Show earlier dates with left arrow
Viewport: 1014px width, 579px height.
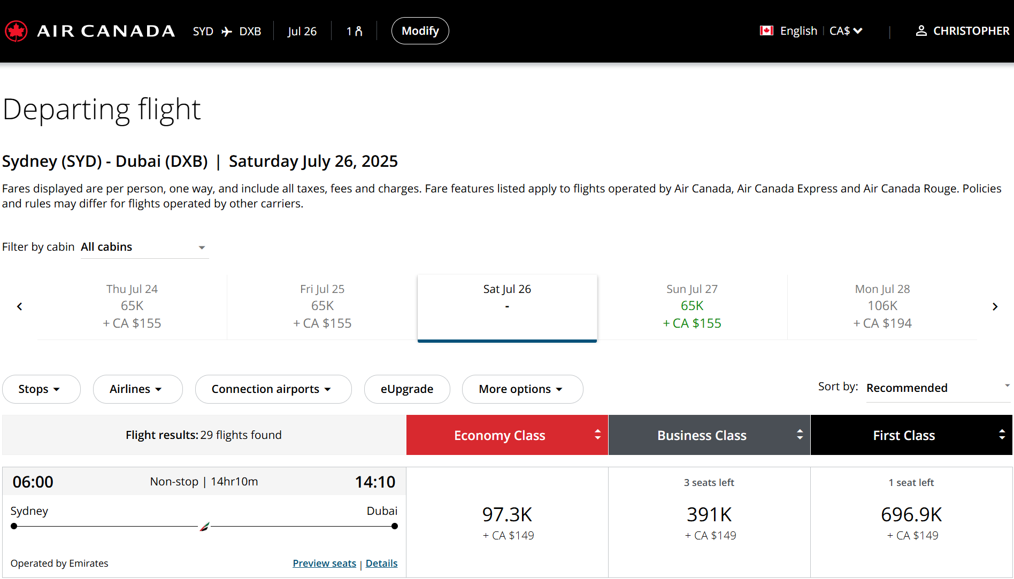20,306
